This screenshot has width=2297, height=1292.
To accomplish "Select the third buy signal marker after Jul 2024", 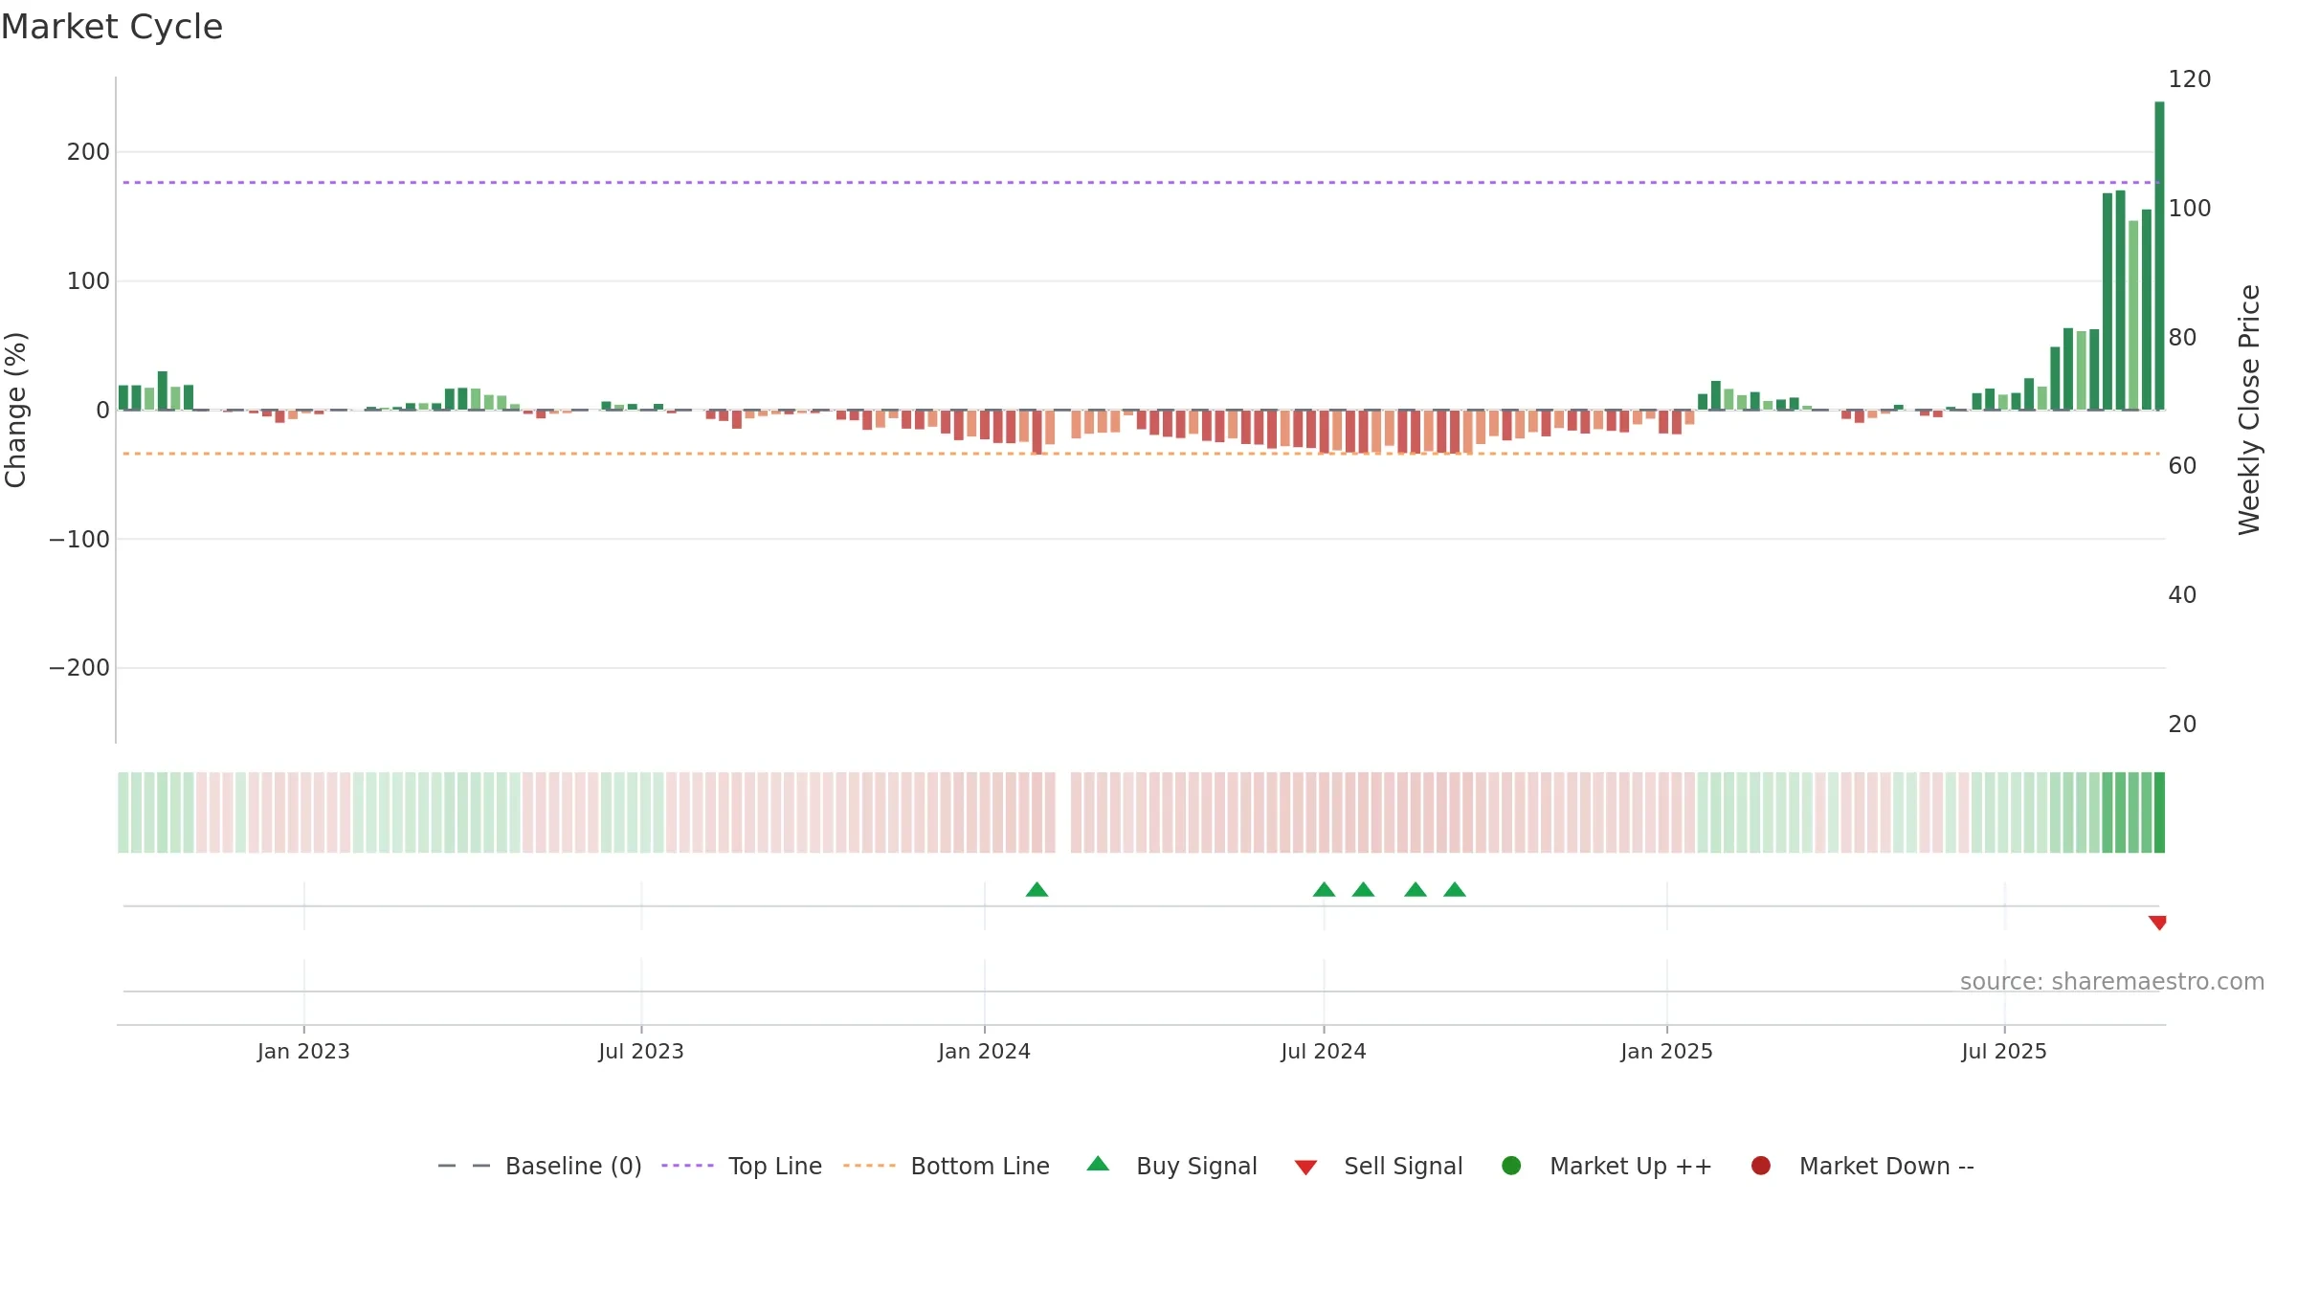I will tap(1416, 890).
